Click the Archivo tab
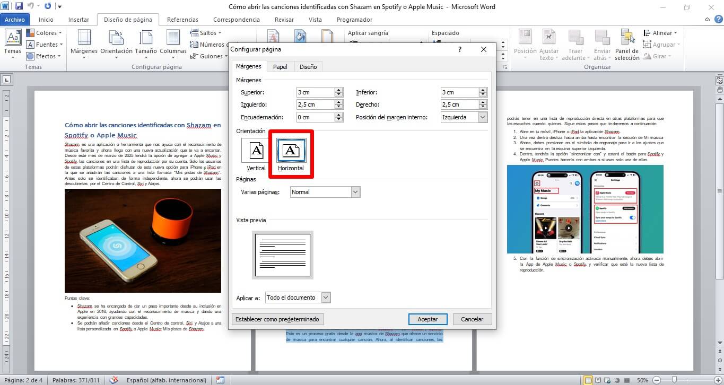Image resolution: width=724 pixels, height=385 pixels. [15, 20]
